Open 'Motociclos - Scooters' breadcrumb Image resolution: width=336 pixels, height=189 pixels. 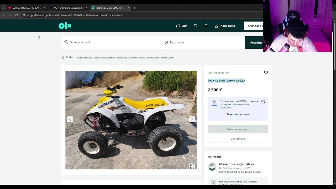pos(127,57)
